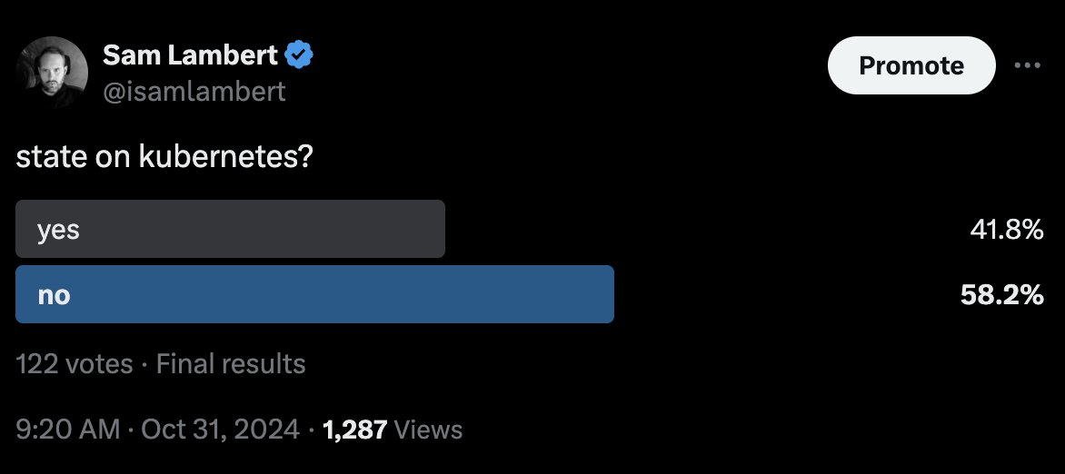The image size is (1065, 474).
Task: Click the "Views" label
Action: point(428,429)
